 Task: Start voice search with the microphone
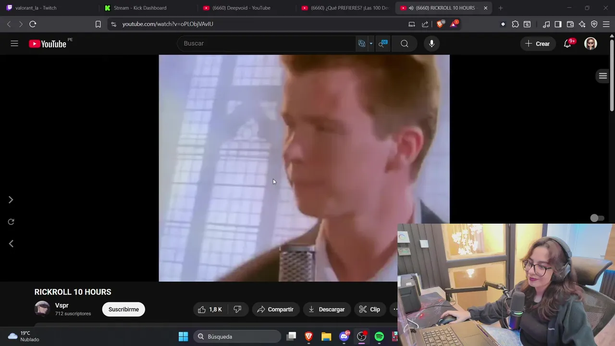coord(431,44)
